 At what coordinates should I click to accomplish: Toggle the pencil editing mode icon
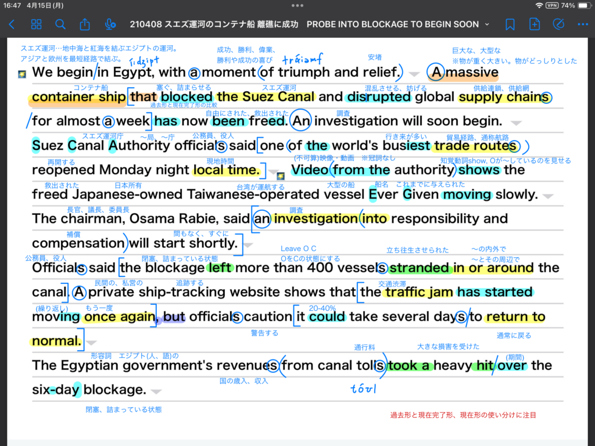[x=558, y=24]
